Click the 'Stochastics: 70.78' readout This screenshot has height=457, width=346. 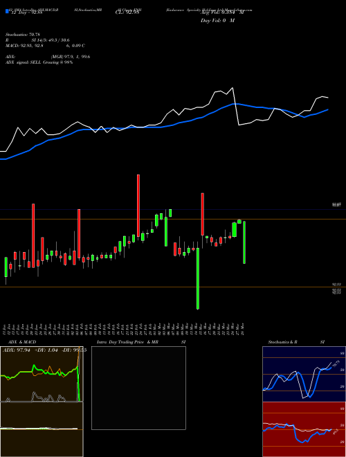pos(22,35)
